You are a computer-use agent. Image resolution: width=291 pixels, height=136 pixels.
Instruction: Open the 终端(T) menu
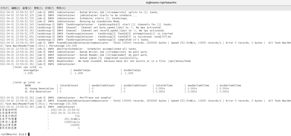click(49, 8)
